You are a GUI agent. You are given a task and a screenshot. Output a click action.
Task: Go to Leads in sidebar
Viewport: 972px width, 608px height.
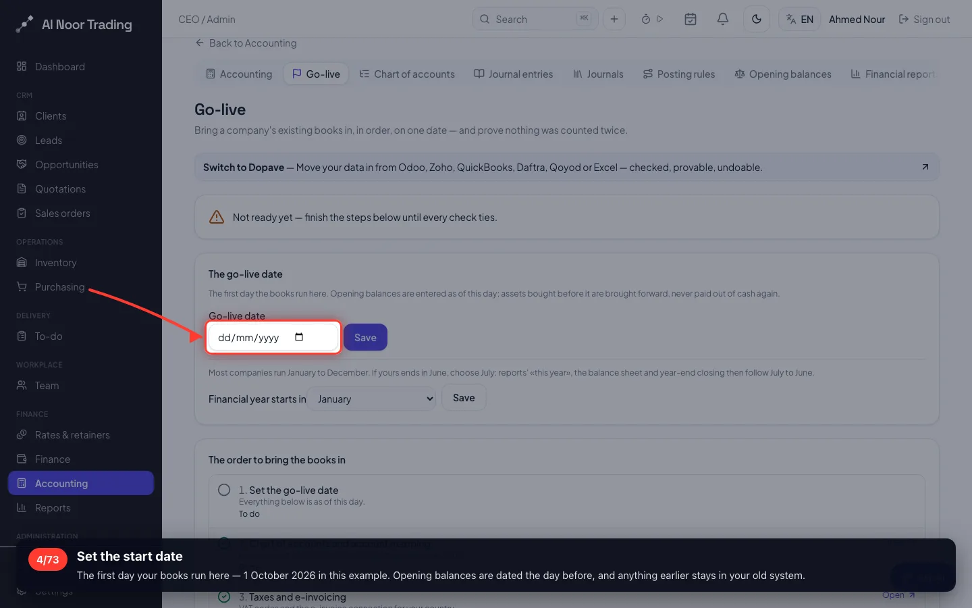pyautogui.click(x=81, y=140)
